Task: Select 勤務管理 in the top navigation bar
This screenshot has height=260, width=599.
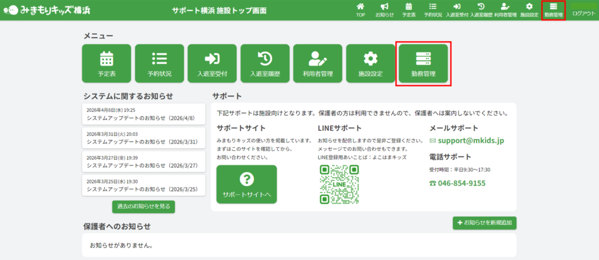Action: [553, 10]
